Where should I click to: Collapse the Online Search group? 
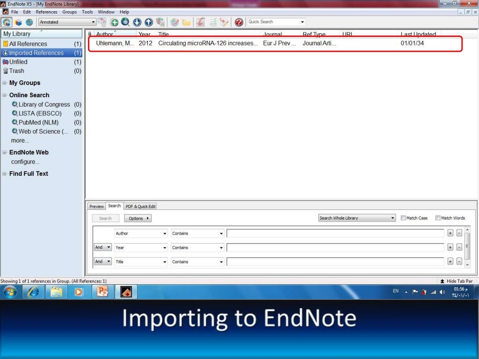coord(5,95)
